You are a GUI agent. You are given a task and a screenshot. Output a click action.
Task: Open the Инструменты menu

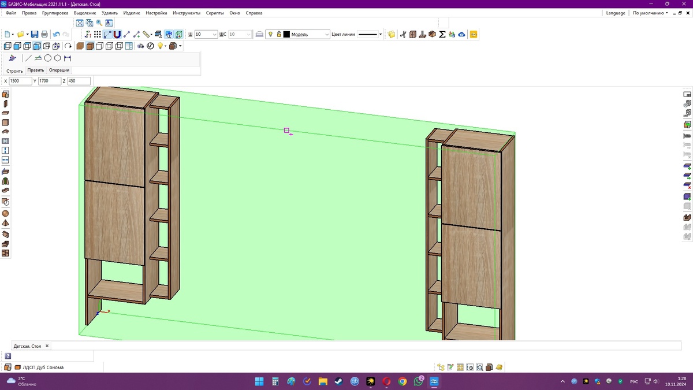(x=187, y=13)
